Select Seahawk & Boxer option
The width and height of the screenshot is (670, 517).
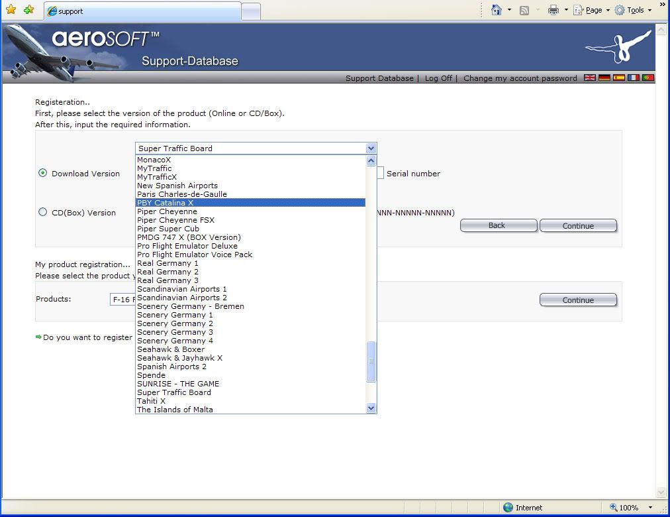pyautogui.click(x=250, y=349)
